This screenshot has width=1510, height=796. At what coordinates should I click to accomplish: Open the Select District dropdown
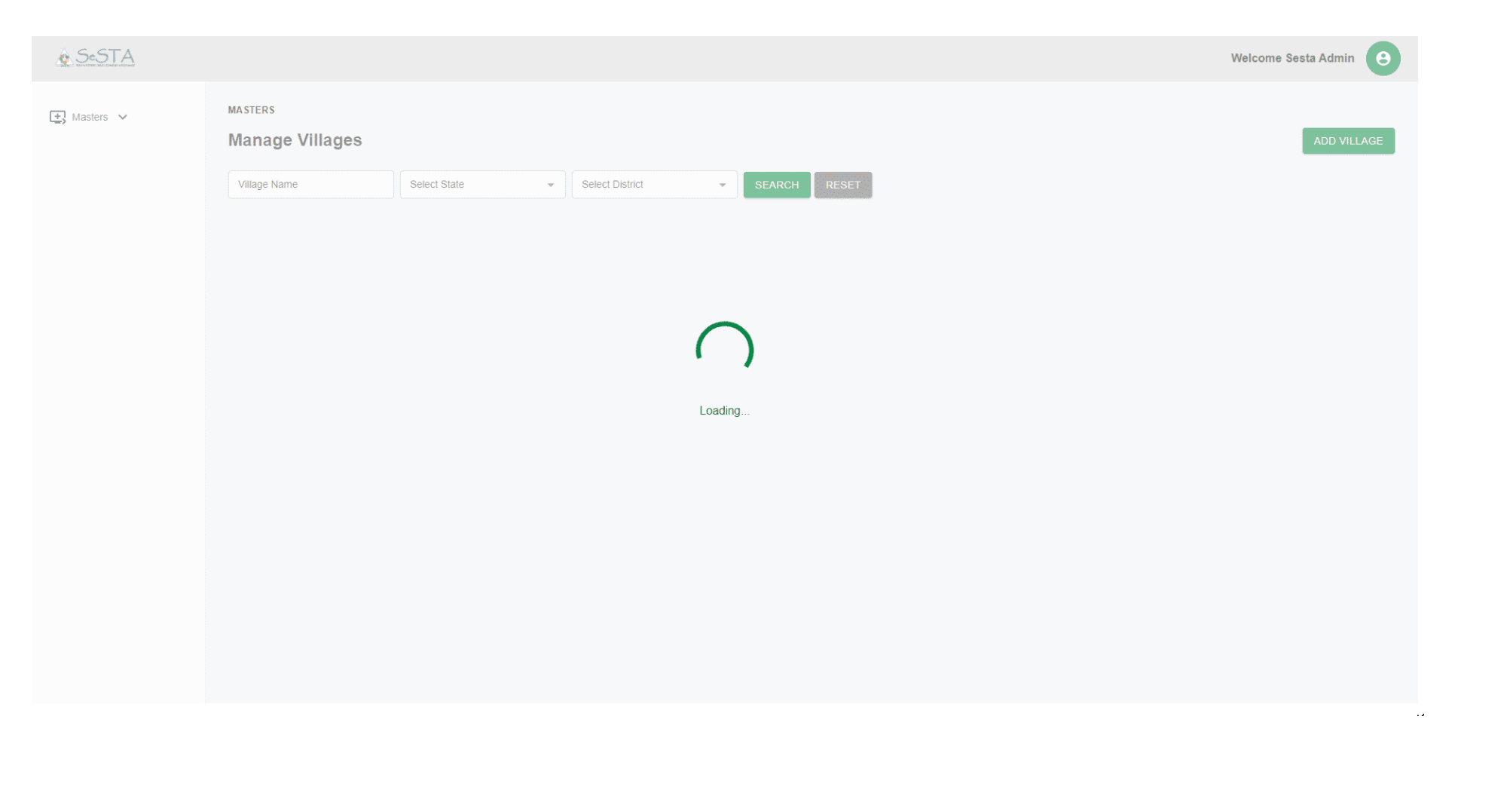(654, 185)
